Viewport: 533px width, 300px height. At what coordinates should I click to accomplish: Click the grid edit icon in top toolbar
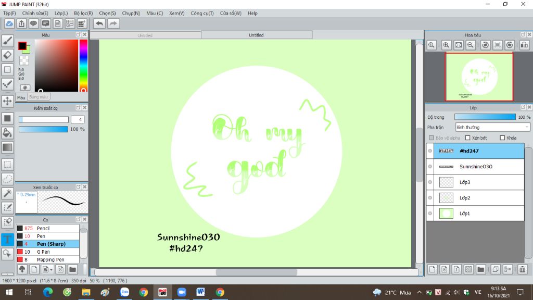tap(82, 23)
